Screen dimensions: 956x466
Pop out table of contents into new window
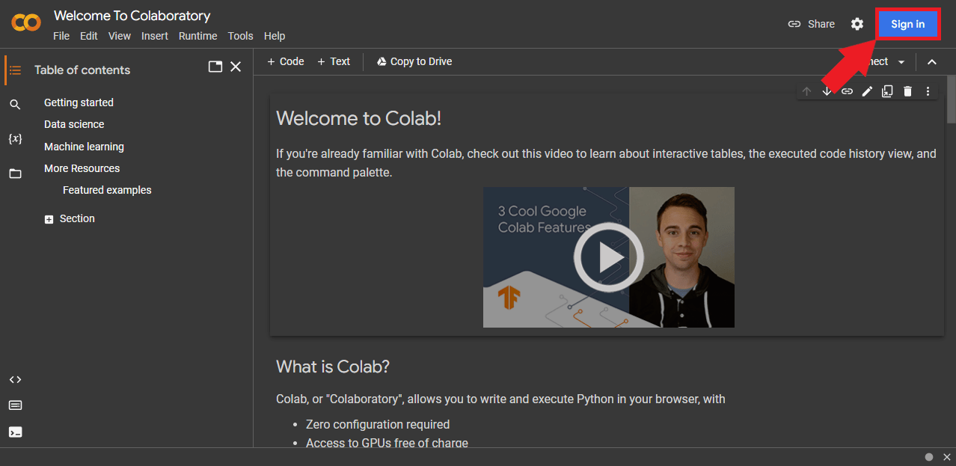(x=215, y=67)
